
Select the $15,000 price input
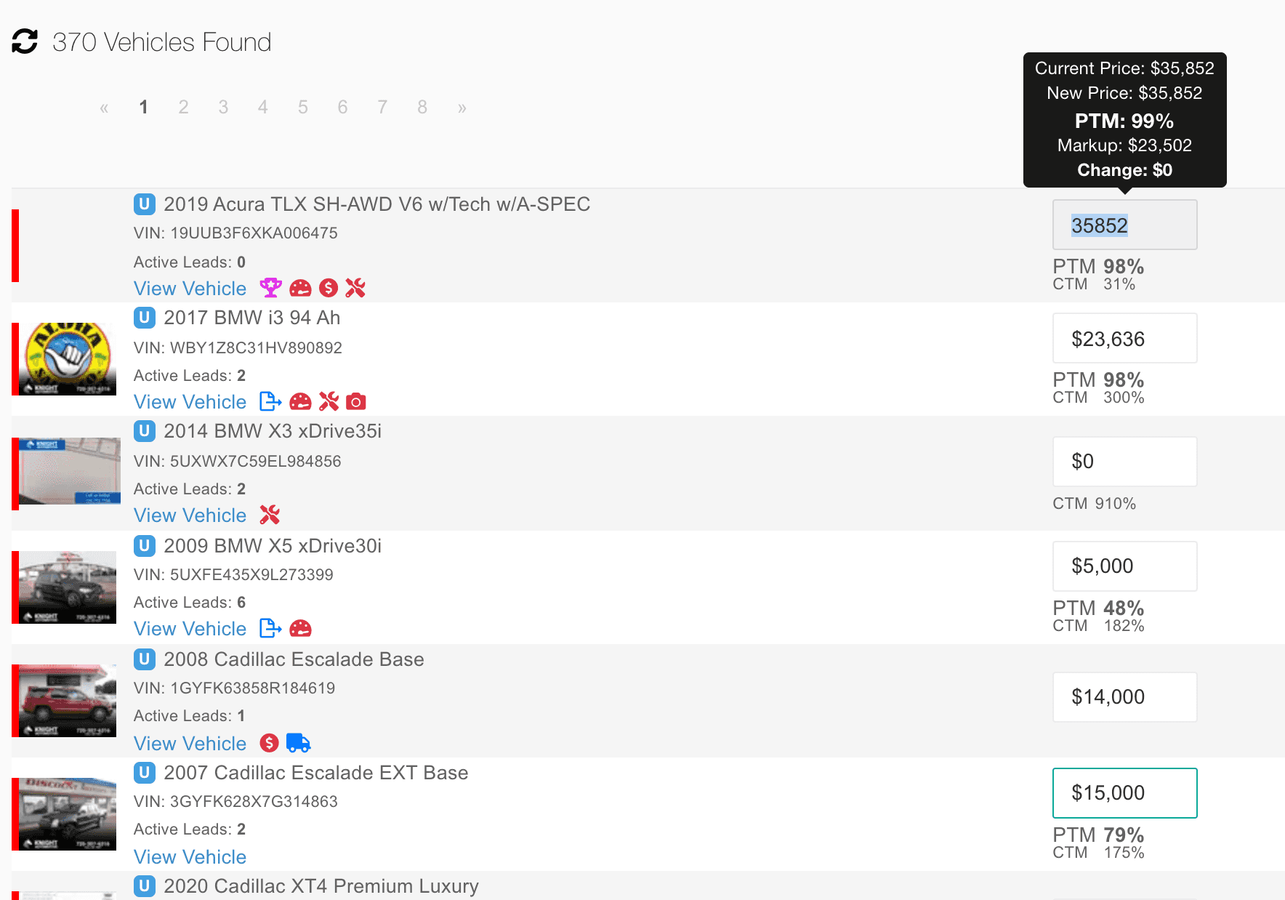coord(1124,793)
